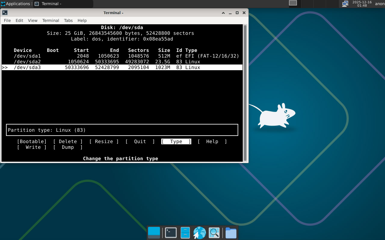Open the file manager cabinet dock icon
Image resolution: width=385 pixels, height=240 pixels.
185,233
